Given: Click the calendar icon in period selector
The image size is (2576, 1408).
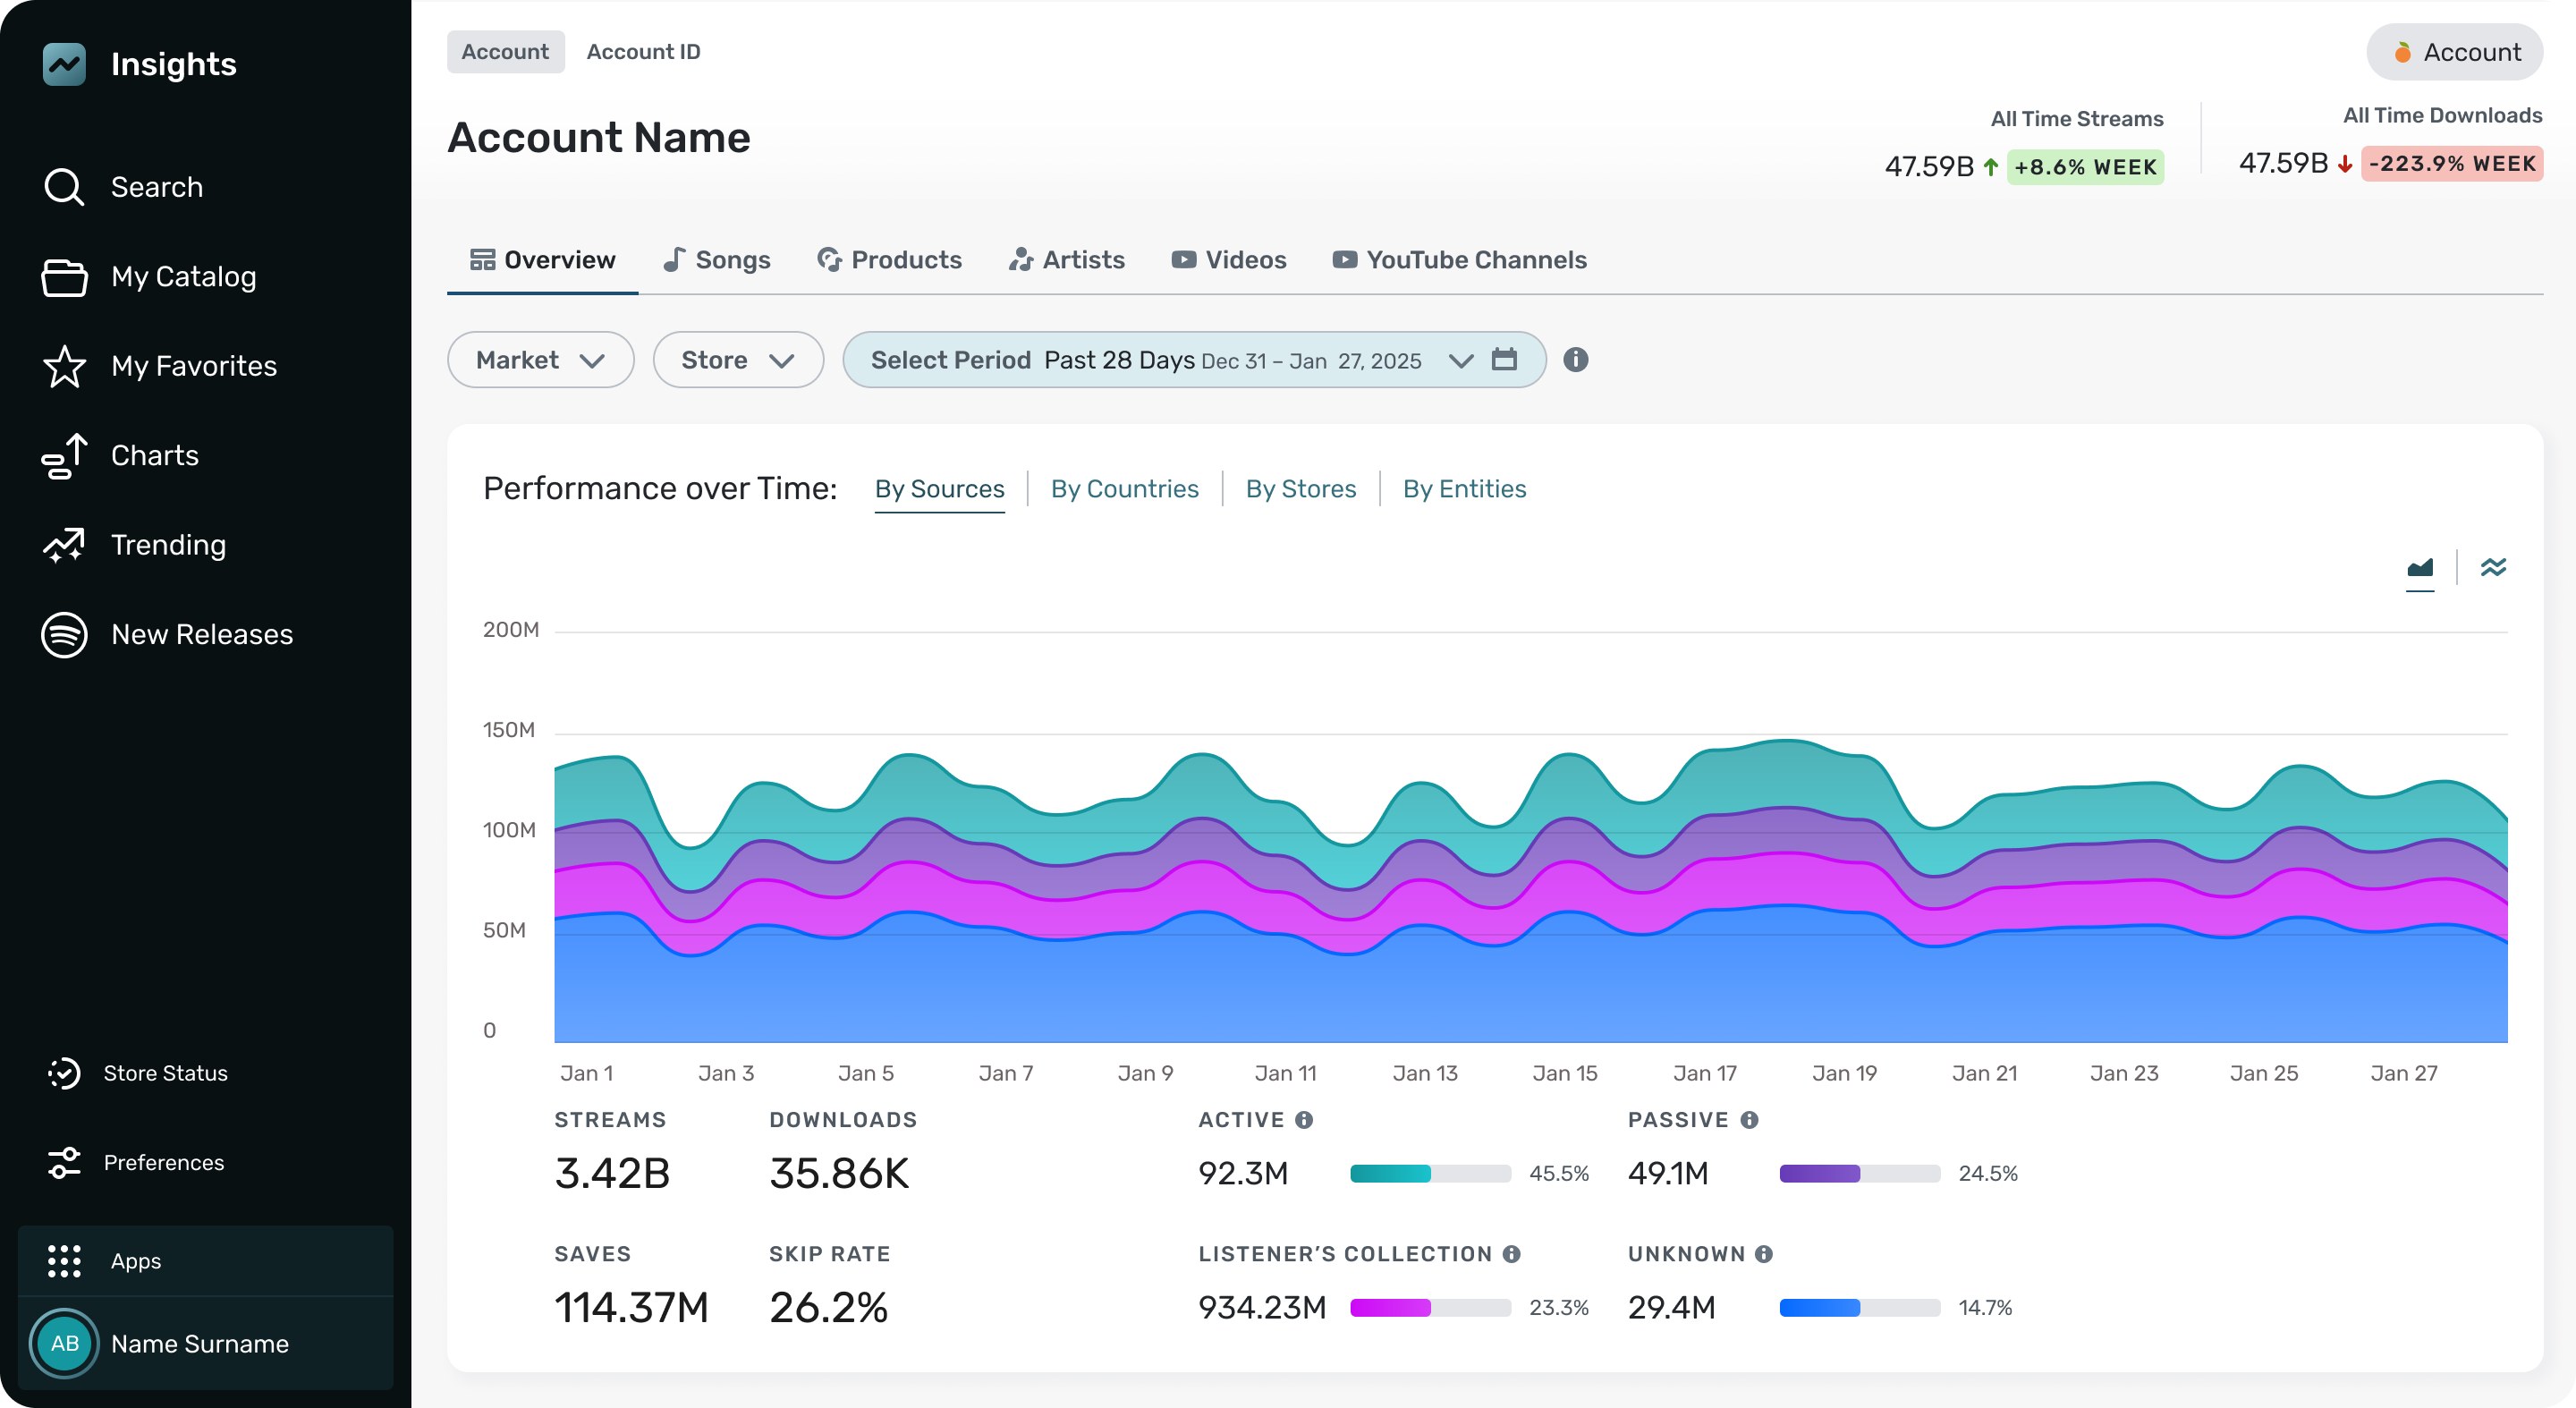Looking at the screenshot, I should 1504,359.
